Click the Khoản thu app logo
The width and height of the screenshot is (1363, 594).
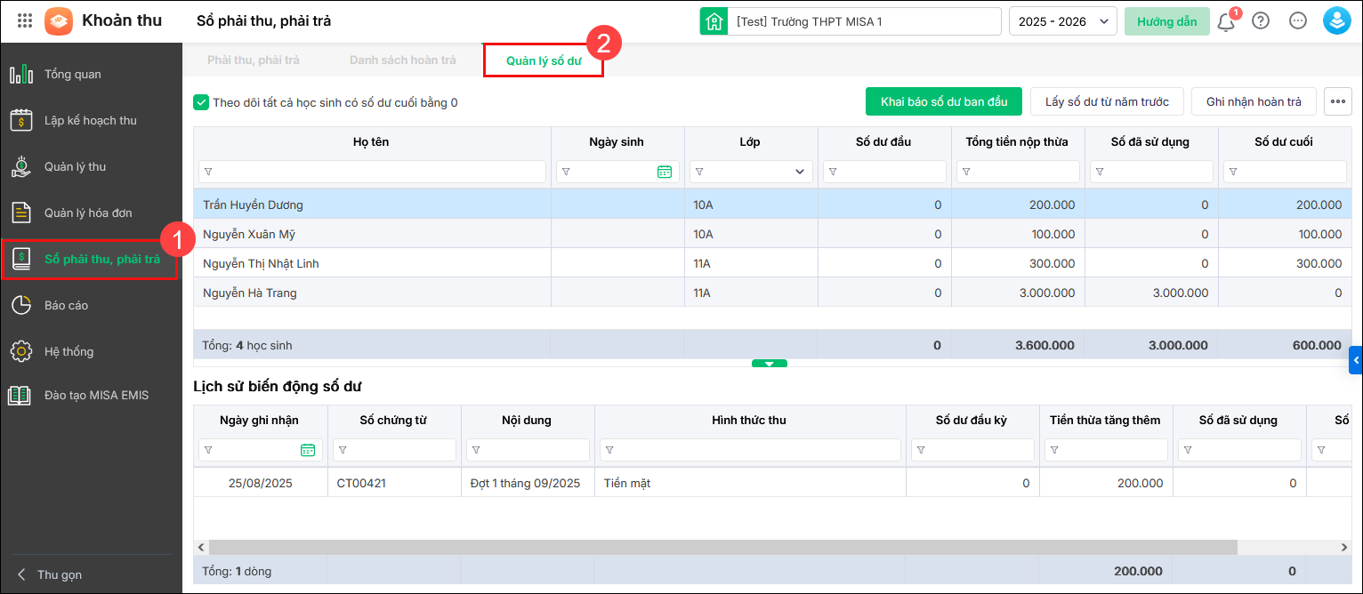click(59, 20)
